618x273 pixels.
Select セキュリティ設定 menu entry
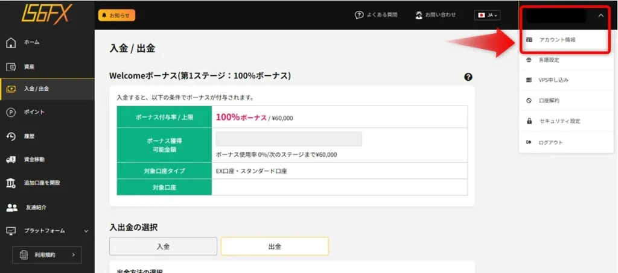click(566, 121)
